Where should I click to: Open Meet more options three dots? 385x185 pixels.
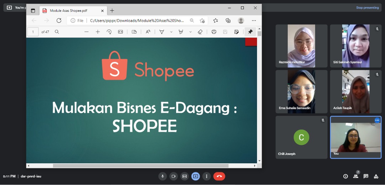[206, 176]
